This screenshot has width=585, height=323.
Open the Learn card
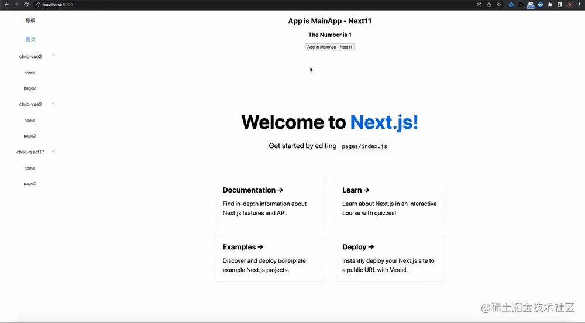[390, 201]
